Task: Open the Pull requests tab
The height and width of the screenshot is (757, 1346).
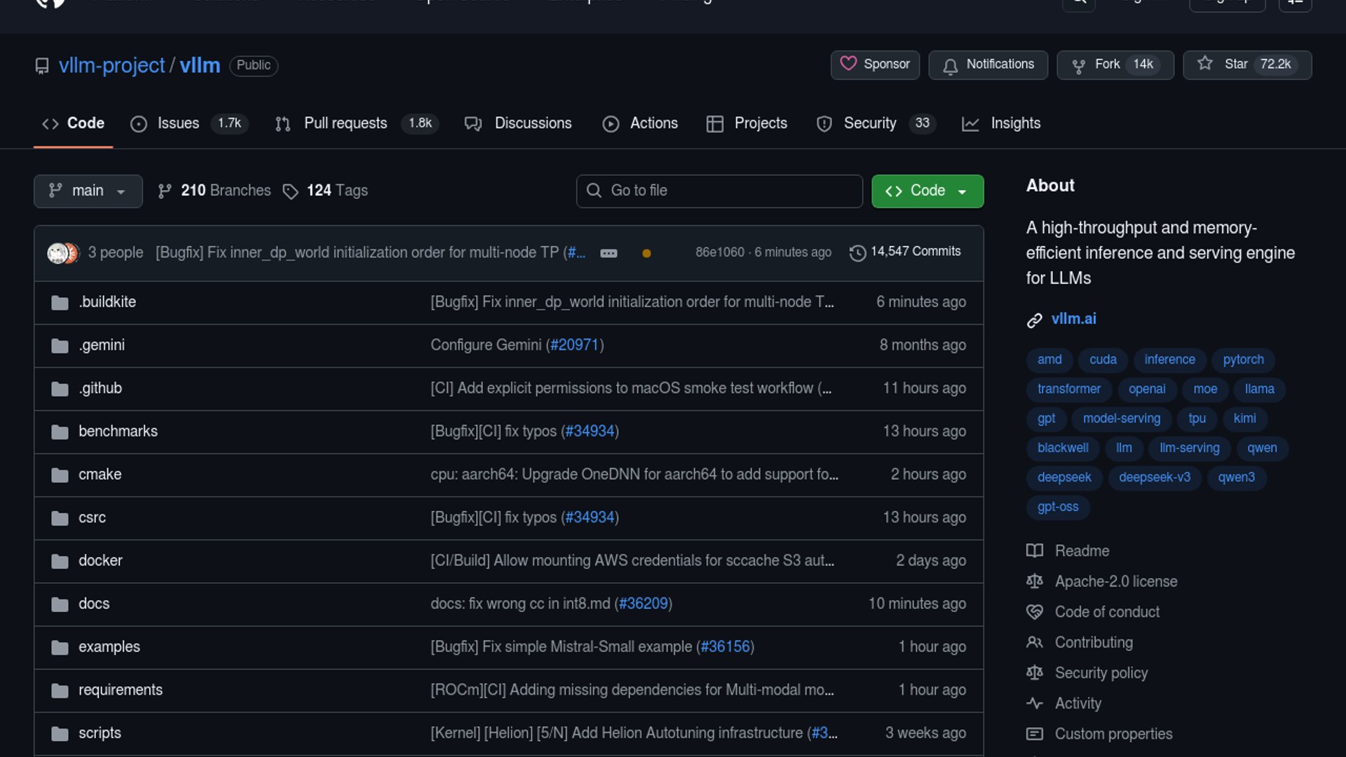Action: (345, 123)
